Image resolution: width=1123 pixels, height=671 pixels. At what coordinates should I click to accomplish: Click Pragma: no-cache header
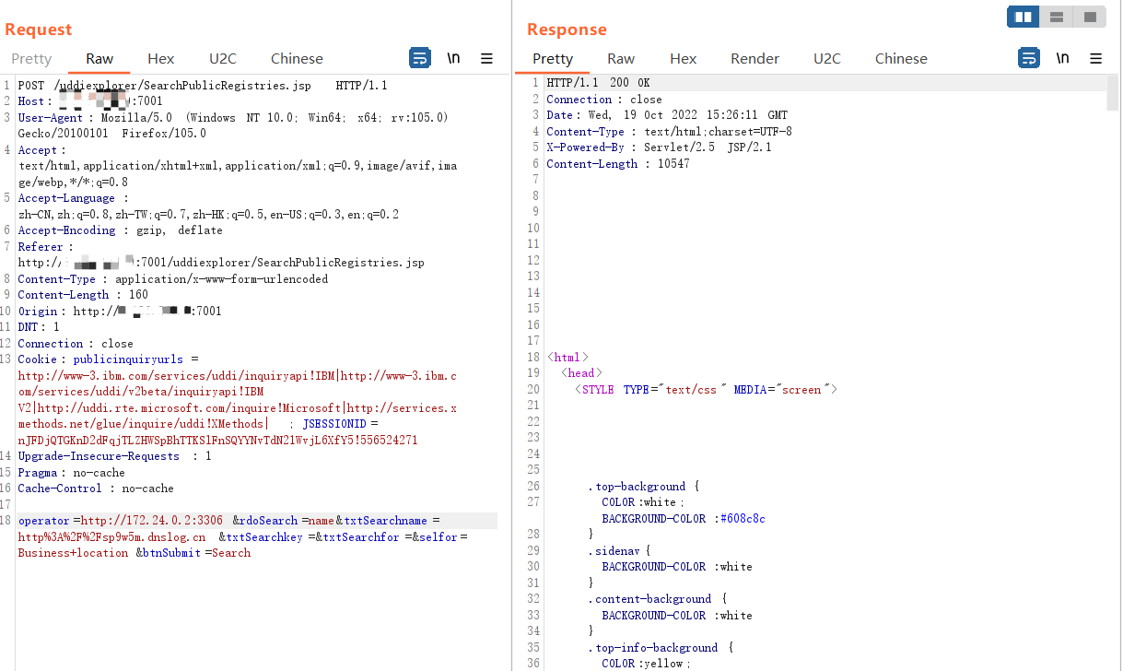(71, 472)
